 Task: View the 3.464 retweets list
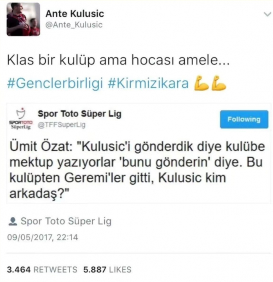(42, 270)
